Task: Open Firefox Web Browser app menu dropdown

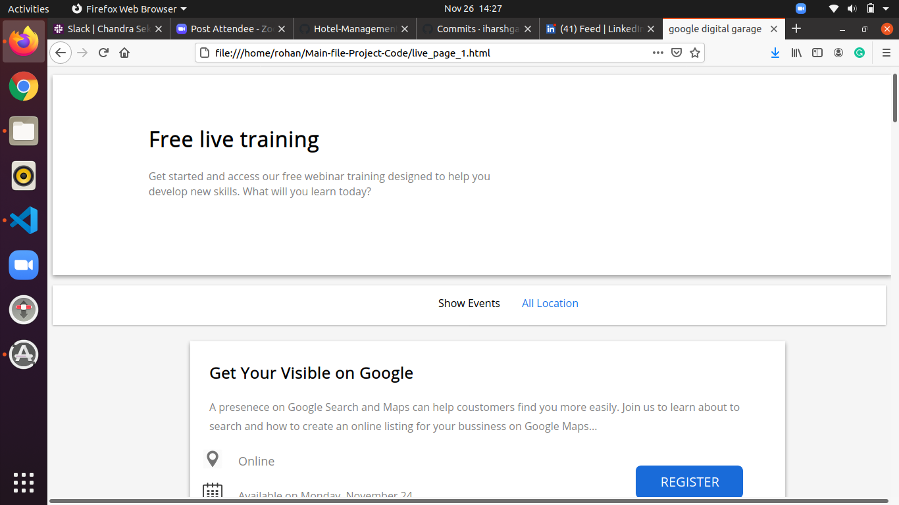Action: point(129,9)
